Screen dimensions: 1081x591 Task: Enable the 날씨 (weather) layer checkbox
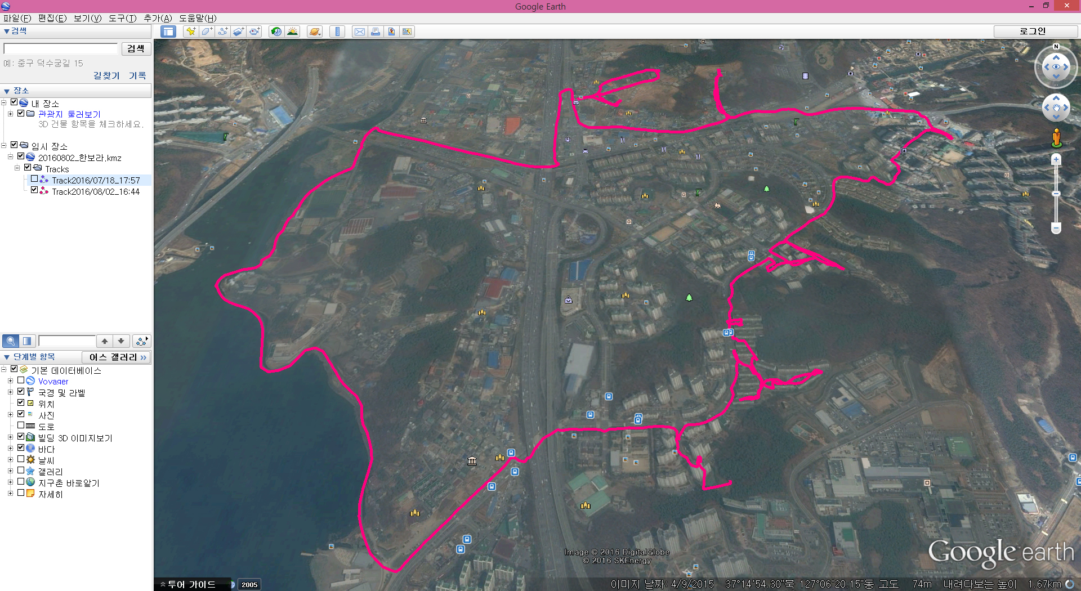point(21,459)
